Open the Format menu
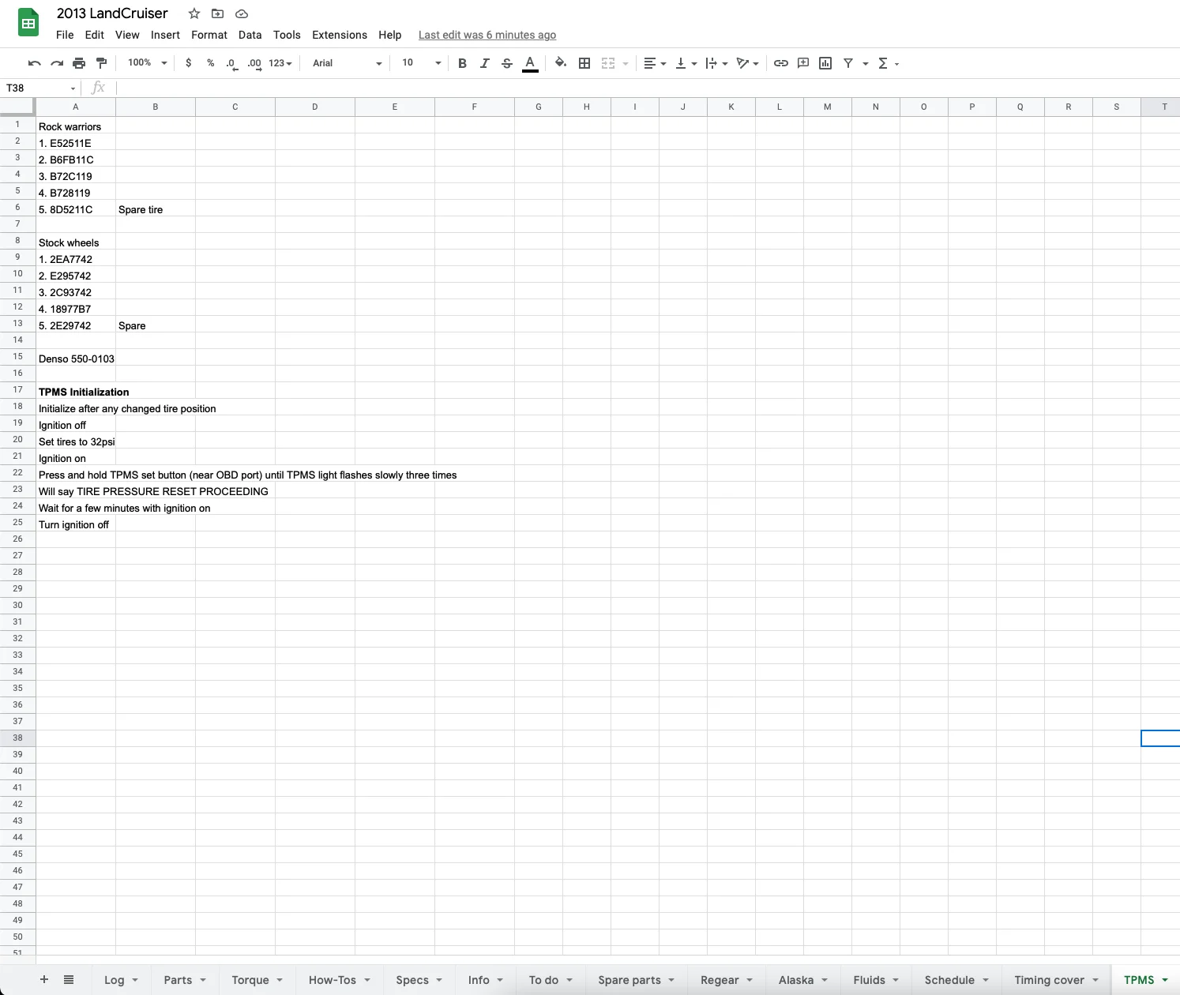 pyautogui.click(x=209, y=35)
